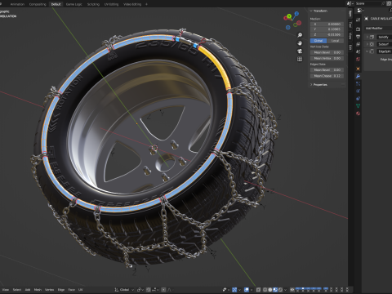392x294 pixels.
Task: Select the Default workspace tab
Action: click(x=56, y=4)
